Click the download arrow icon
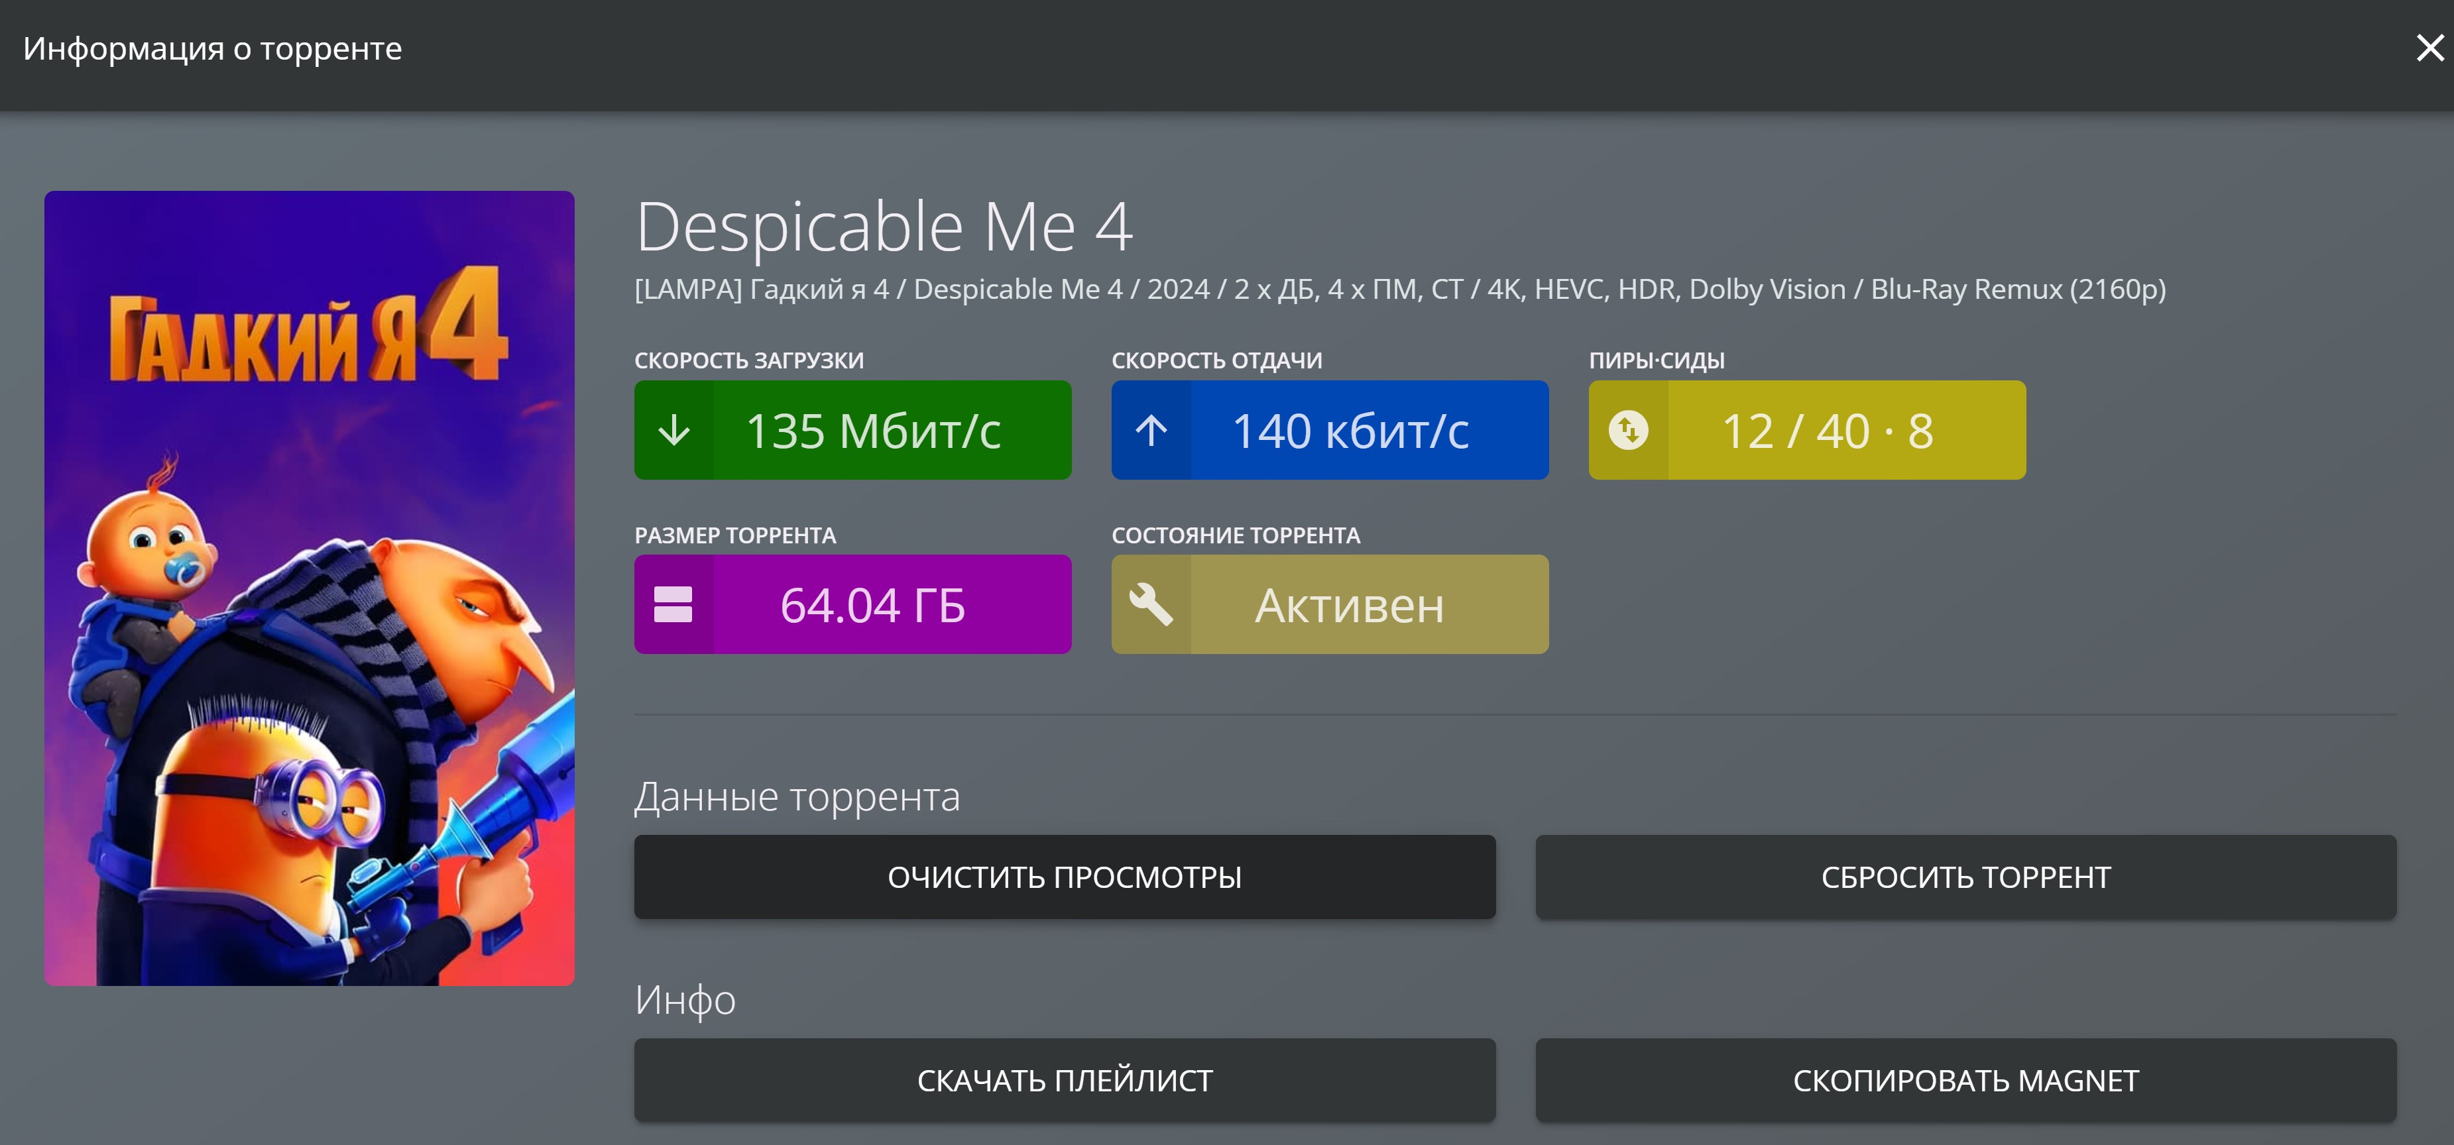The image size is (2454, 1145). [x=674, y=431]
